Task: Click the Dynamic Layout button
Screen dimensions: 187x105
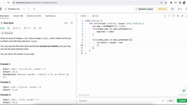Action: pyautogui.click(x=144, y=9)
